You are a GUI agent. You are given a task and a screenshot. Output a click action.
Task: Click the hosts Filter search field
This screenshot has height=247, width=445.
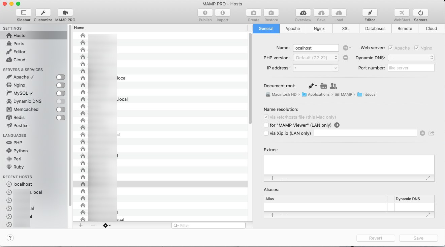209,225
